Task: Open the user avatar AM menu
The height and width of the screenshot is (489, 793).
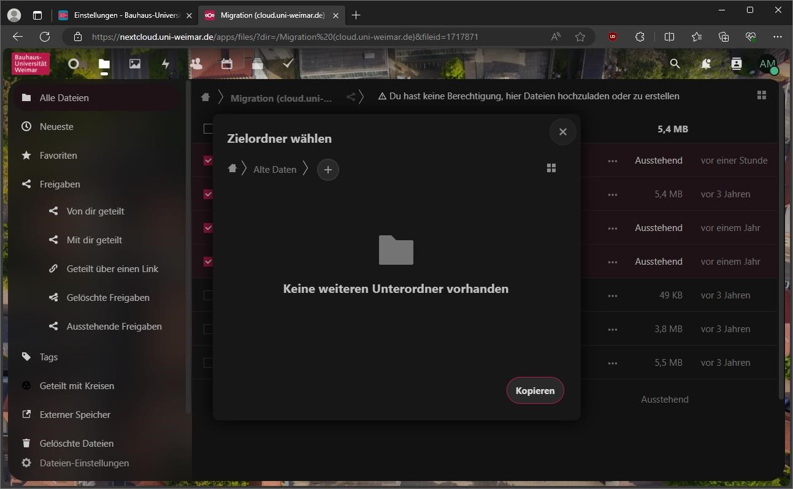Action: [x=767, y=64]
